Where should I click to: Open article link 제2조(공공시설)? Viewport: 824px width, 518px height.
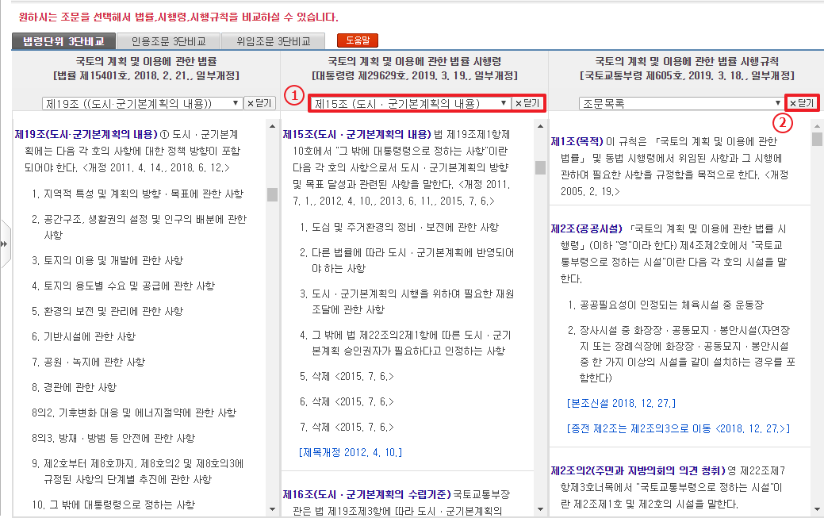[x=586, y=228]
